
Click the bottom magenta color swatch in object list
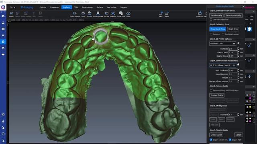[250, 122]
